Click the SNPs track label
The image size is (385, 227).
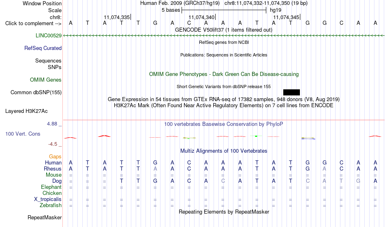[55, 67]
